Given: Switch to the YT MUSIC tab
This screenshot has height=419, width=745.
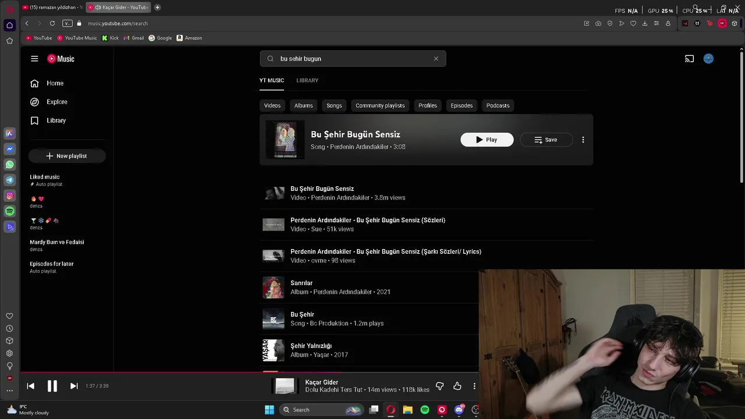Looking at the screenshot, I should point(272,80).
